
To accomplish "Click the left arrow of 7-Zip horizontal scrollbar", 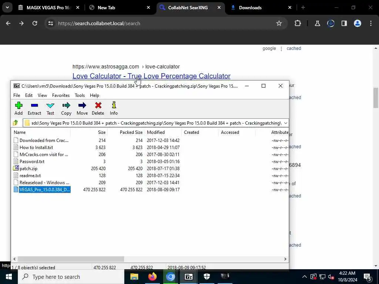I will click(14, 259).
